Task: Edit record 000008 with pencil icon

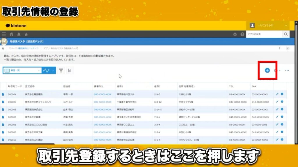Action: coord(277,109)
